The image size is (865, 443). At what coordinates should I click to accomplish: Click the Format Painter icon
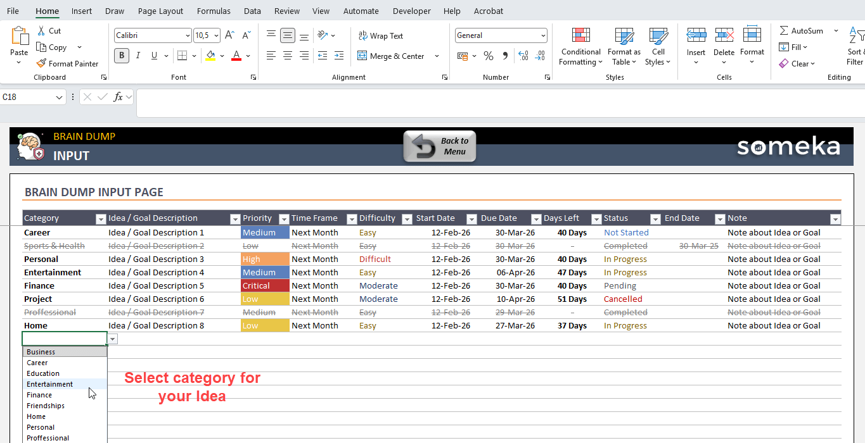(x=42, y=63)
